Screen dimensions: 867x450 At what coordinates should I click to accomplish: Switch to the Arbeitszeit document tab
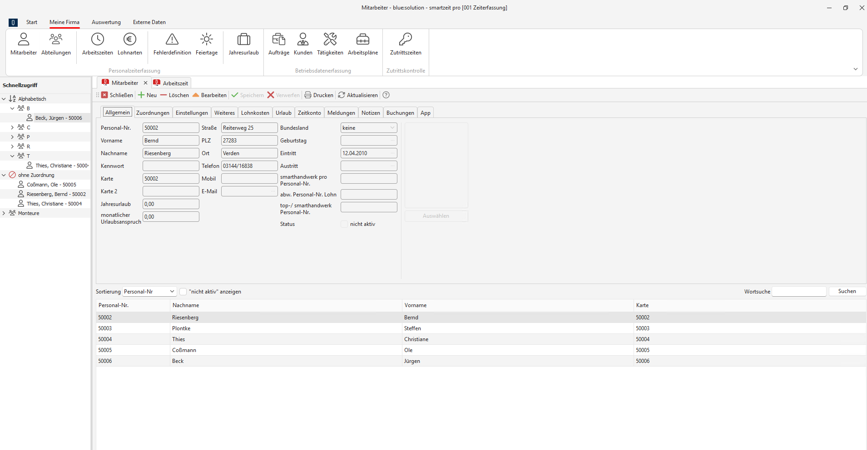click(x=171, y=83)
